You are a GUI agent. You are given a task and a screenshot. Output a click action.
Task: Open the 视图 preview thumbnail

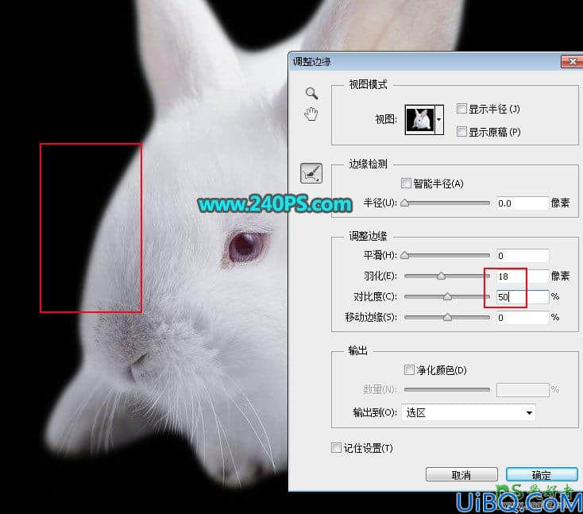click(419, 120)
